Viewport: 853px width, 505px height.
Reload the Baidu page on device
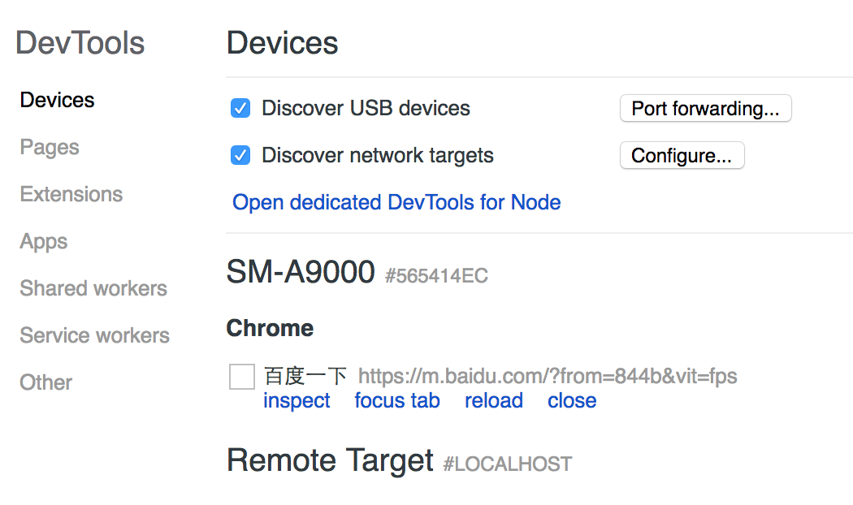tap(494, 400)
